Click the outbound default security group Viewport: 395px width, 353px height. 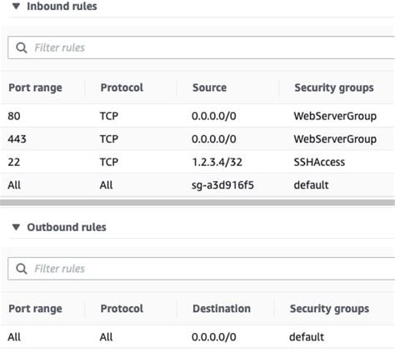(x=307, y=337)
